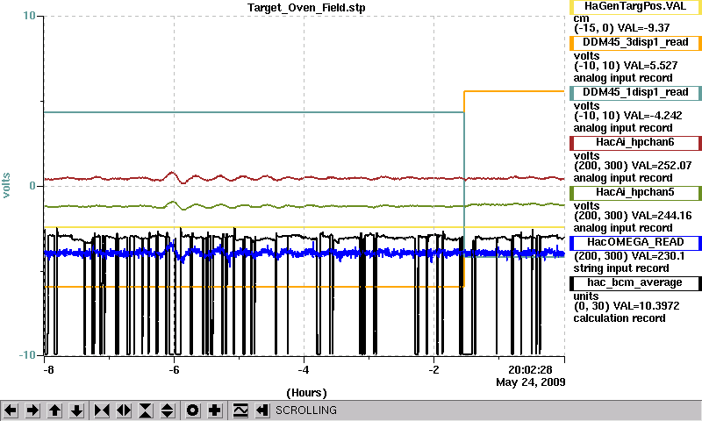Pan the plot right with the right arrow
The height and width of the screenshot is (421, 702).
click(32, 410)
